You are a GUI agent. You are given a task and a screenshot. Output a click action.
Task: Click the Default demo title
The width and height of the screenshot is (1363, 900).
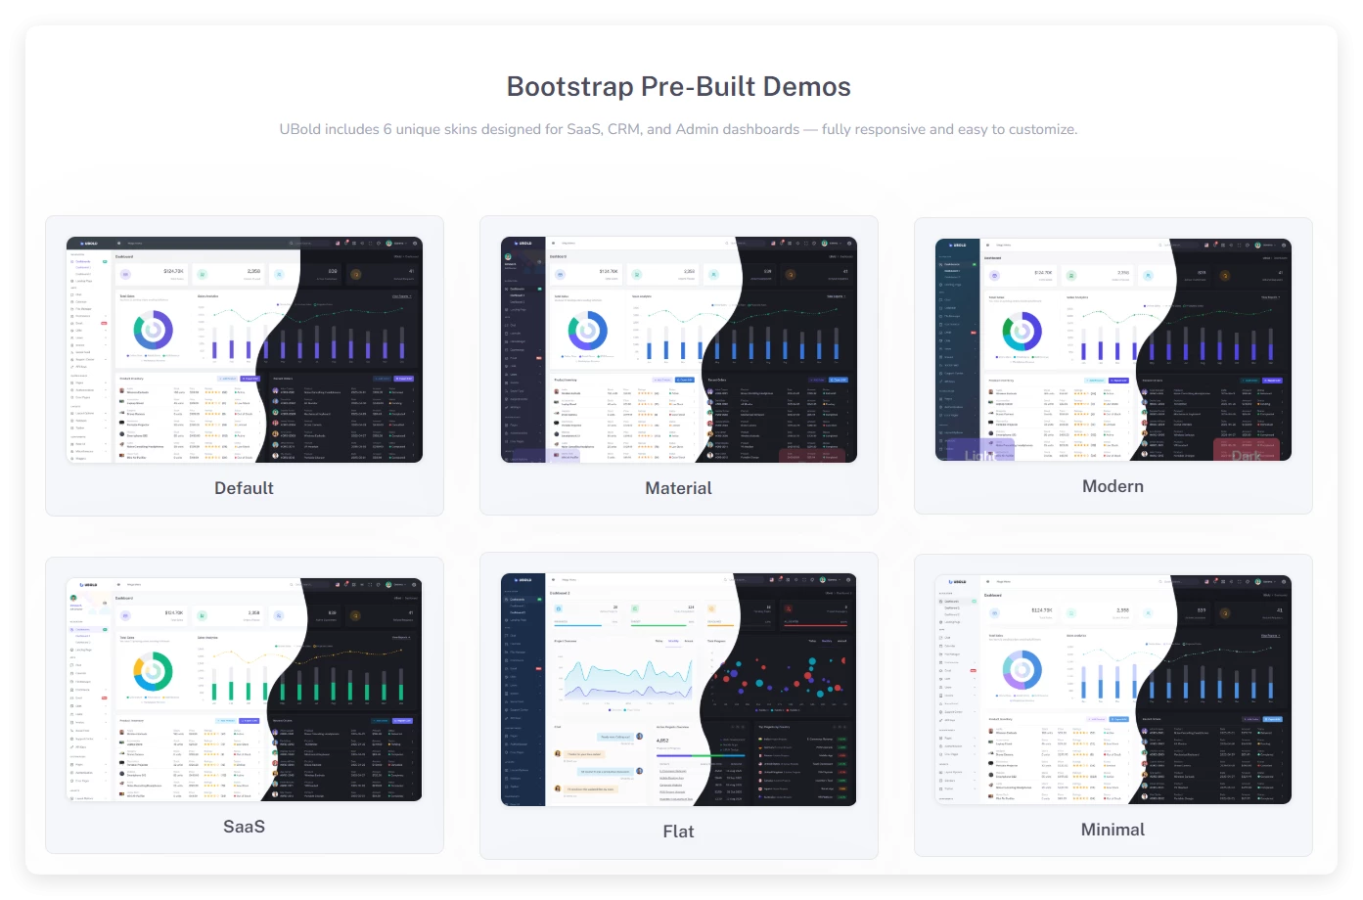pos(244,488)
